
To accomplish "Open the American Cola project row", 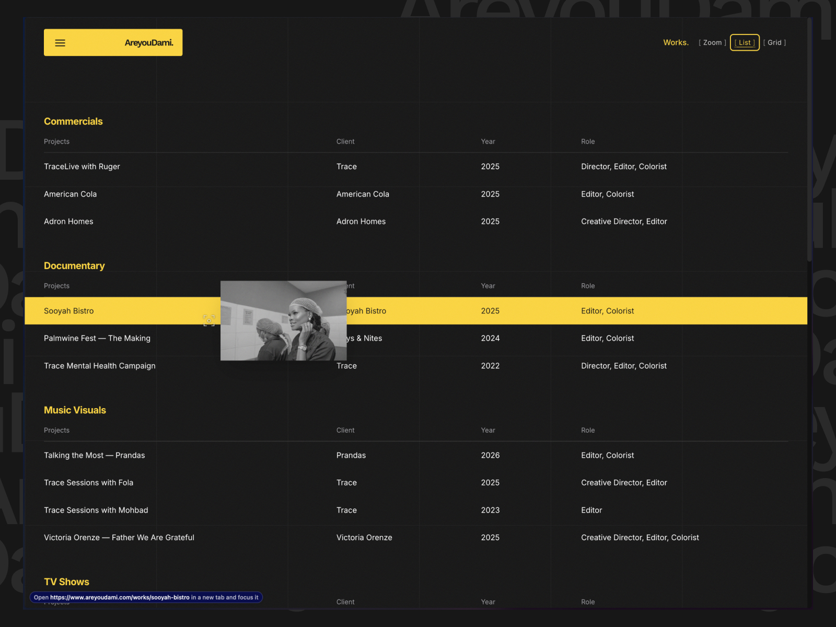I will coord(416,194).
